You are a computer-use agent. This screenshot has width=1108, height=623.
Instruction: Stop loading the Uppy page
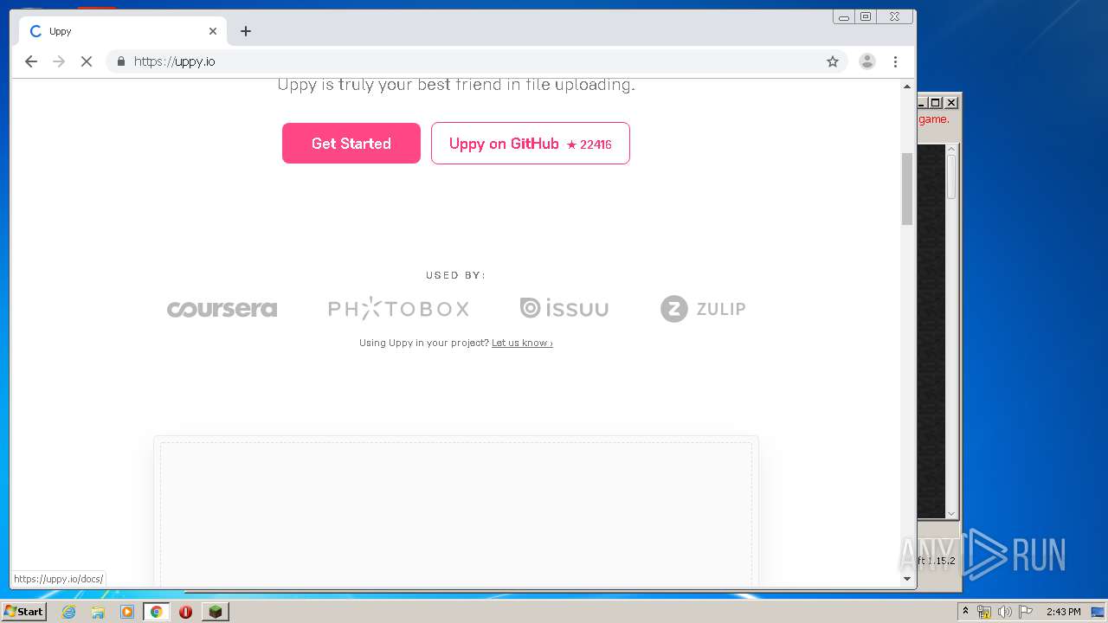pyautogui.click(x=87, y=61)
